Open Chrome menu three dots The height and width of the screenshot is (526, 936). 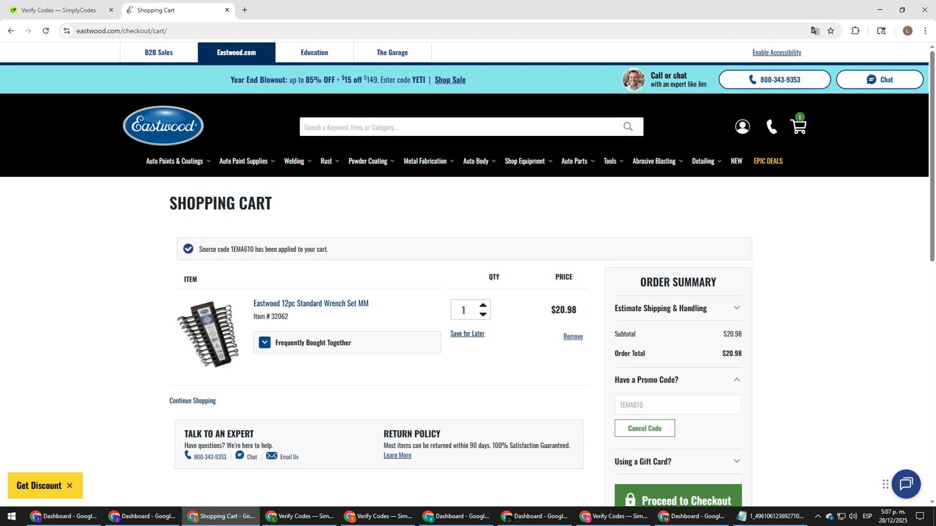925,31
